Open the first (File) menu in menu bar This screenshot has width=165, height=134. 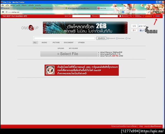pyautogui.click(x=3, y=5)
